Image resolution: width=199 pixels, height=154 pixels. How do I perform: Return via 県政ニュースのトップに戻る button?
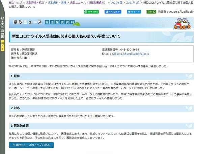coord(31,145)
